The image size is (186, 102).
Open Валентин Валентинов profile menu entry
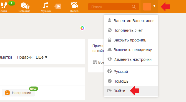(x=131, y=21)
